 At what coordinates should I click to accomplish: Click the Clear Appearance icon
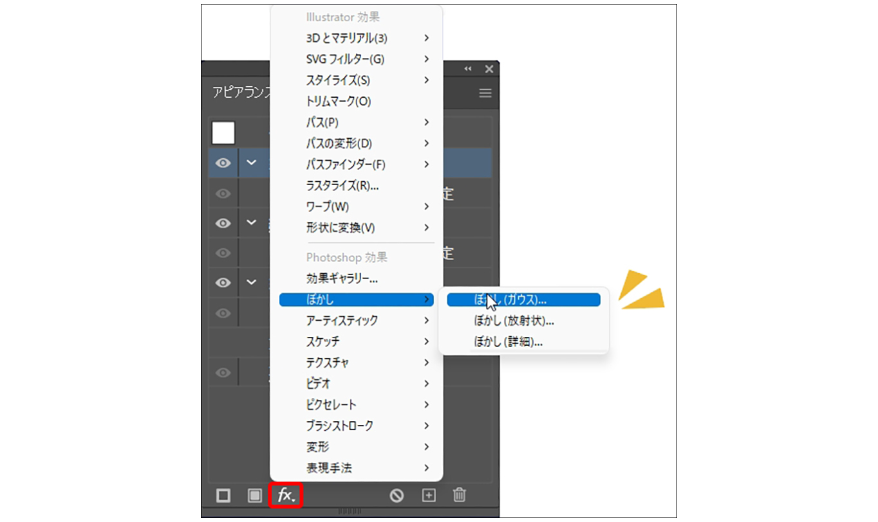[x=396, y=495]
